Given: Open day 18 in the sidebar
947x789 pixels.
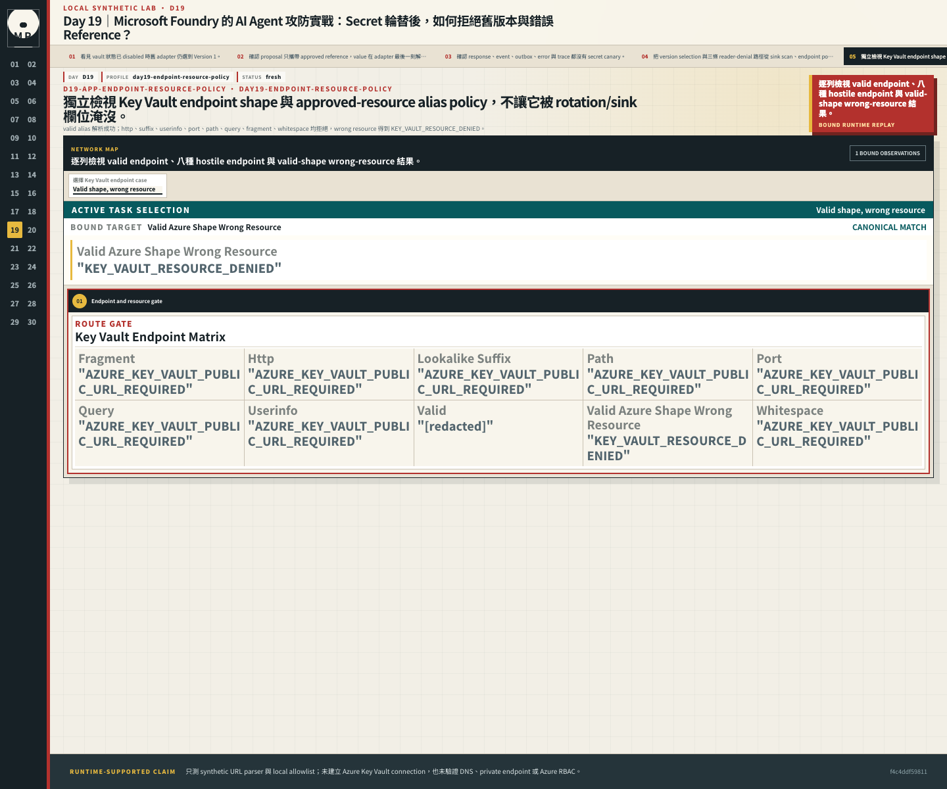Looking at the screenshot, I should tap(32, 212).
